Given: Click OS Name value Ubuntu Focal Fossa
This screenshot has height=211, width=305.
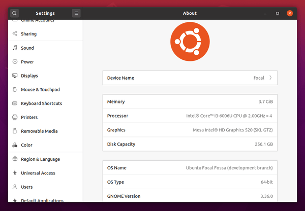Looking at the screenshot, I should 229,168.
